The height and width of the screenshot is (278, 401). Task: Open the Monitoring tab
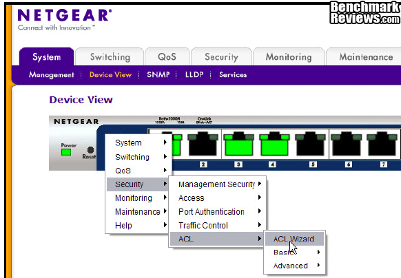click(x=289, y=56)
